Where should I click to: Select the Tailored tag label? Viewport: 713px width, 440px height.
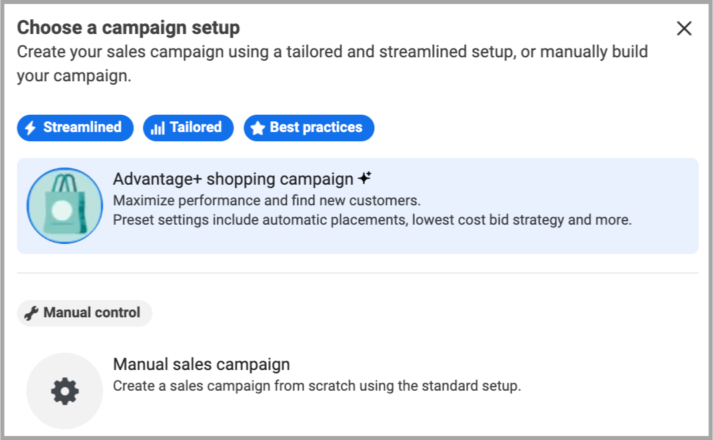[x=195, y=127]
